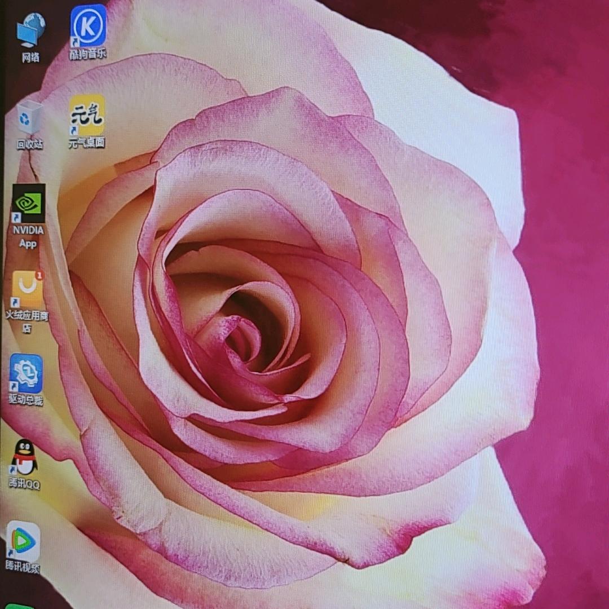Select the NVIDIA App shortcut icon
Image resolution: width=609 pixels, height=609 pixels.
[28, 203]
